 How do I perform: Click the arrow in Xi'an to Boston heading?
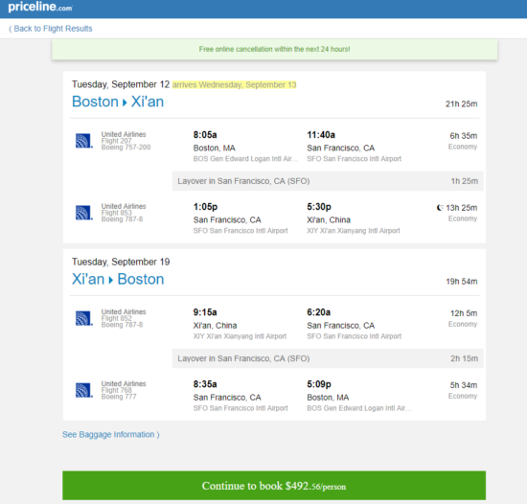click(x=111, y=280)
